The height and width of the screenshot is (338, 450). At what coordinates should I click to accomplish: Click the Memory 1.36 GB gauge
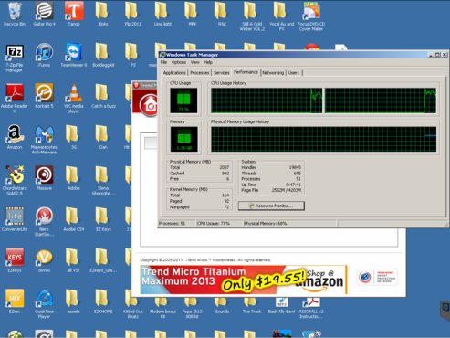pos(183,139)
